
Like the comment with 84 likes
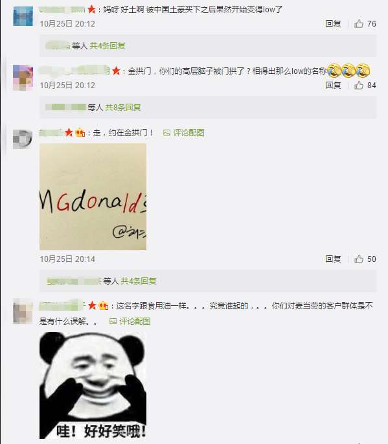click(359, 85)
